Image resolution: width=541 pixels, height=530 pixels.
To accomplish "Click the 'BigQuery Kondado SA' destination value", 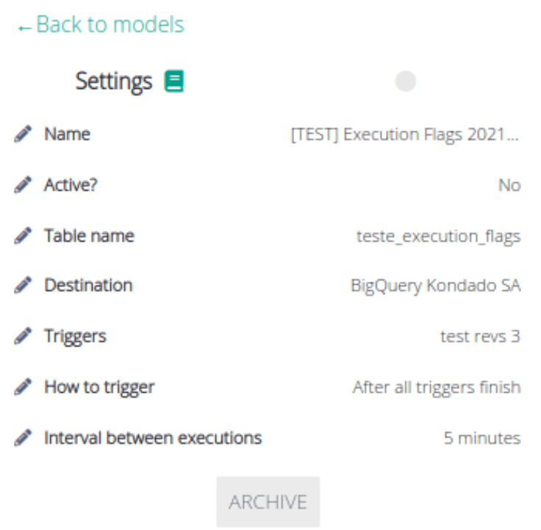I will click(x=435, y=286).
